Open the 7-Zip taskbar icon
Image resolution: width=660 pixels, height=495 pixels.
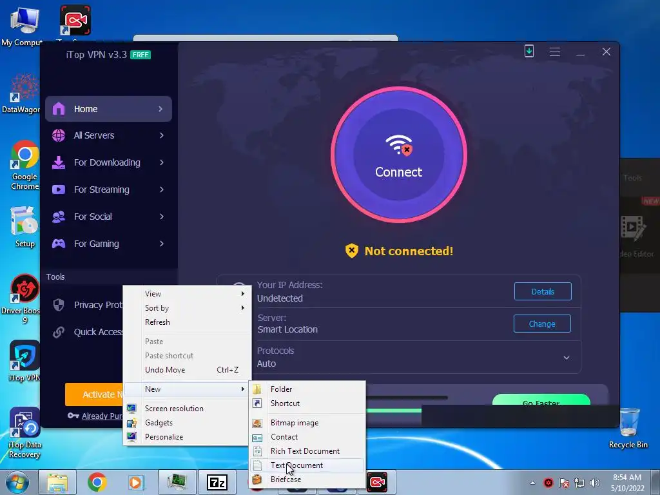tap(217, 482)
